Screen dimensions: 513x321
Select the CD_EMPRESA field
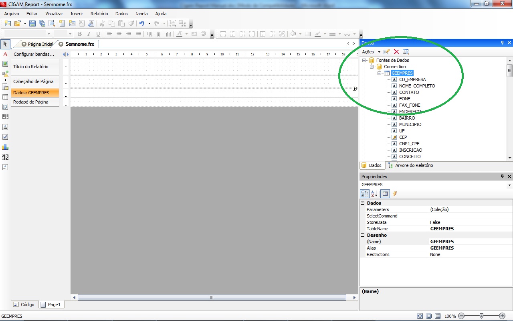click(412, 79)
